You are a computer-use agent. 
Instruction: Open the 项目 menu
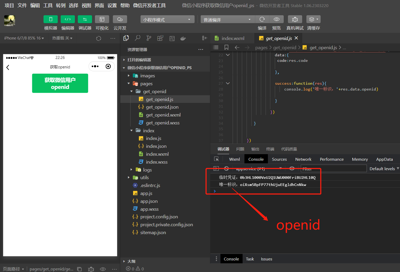tap(9, 6)
